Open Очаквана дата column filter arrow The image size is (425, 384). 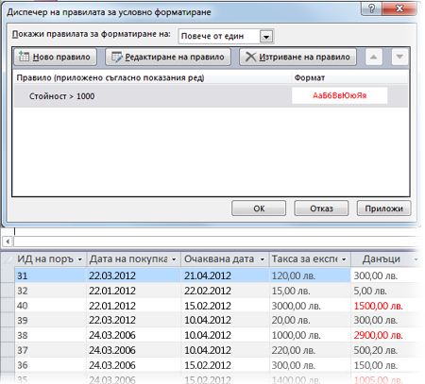pyautogui.click(x=262, y=259)
